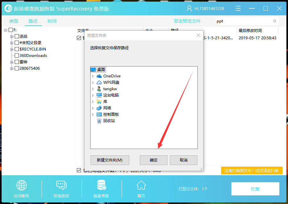Select the 360Downloads folder label
The width and height of the screenshot is (288, 204).
tap(33, 55)
